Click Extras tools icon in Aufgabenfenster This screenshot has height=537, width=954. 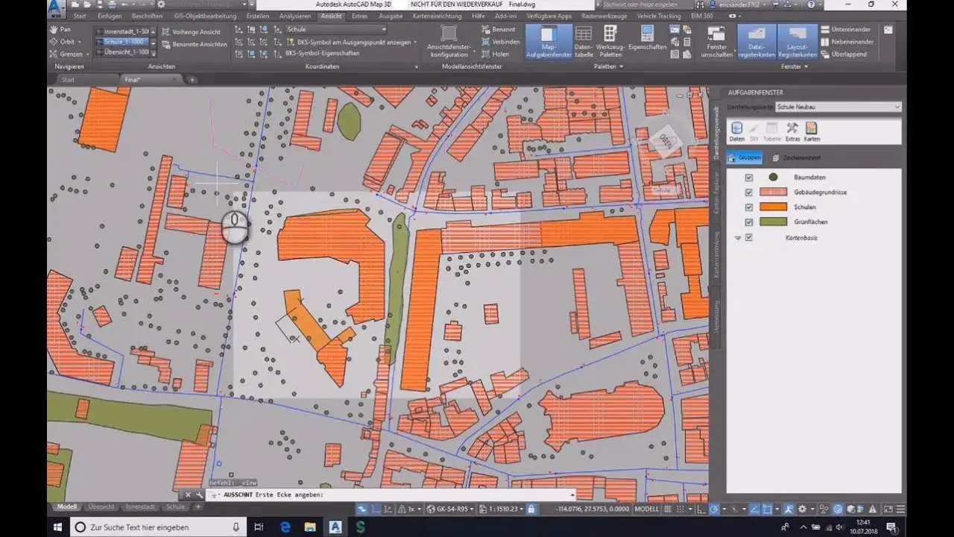[x=792, y=132]
